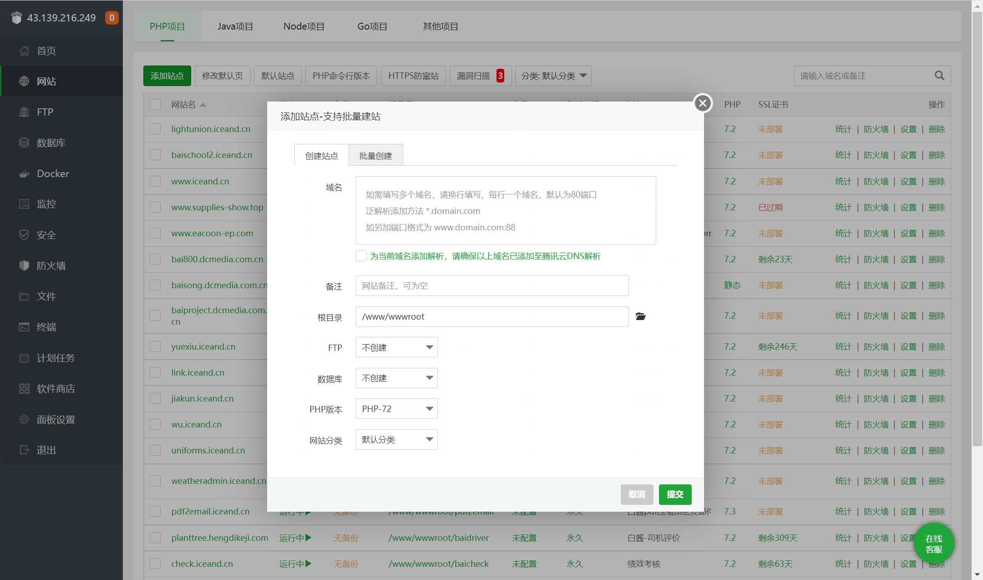Open 软件商店 in the sidebar
The height and width of the screenshot is (580, 983).
24,389
